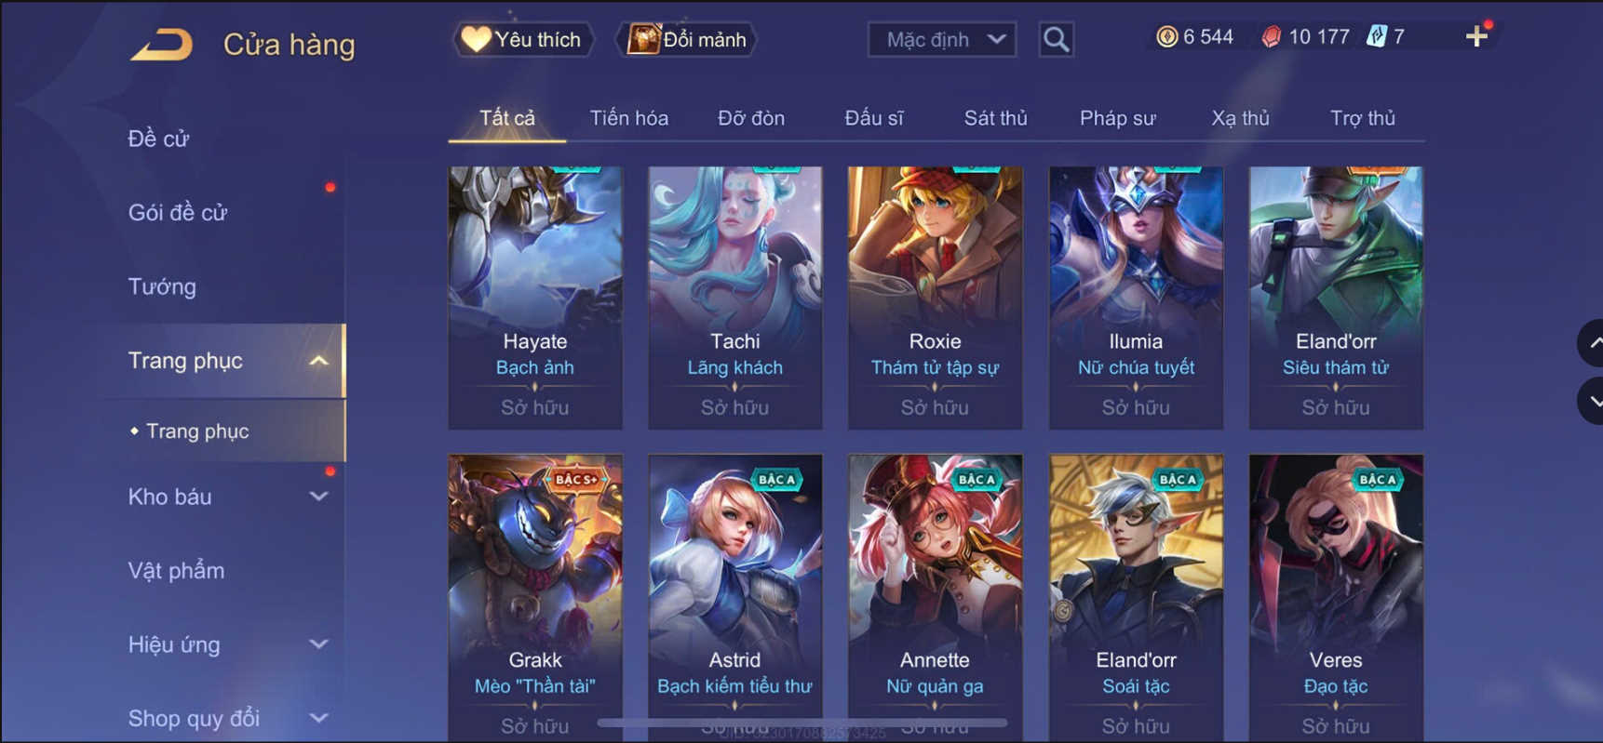The width and height of the screenshot is (1603, 743).
Task: Select the Tiến hóa tab
Action: tap(628, 118)
